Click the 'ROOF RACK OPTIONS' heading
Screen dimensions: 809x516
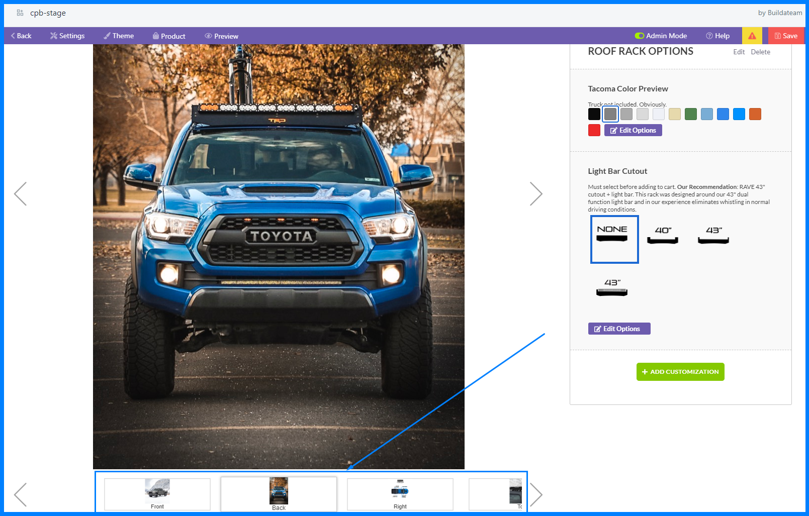641,51
